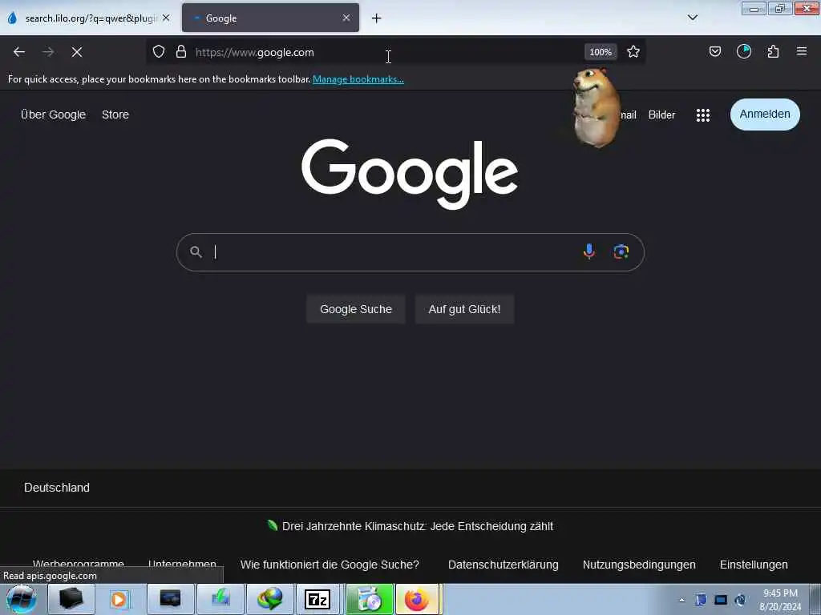Open Wie funktioniert die Google Suche?

pos(330,565)
